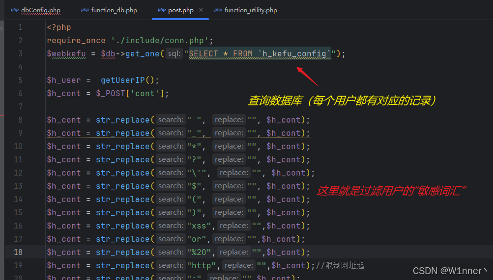Click the php file icon on function_db.php tab
The image size is (493, 280).
(85, 10)
